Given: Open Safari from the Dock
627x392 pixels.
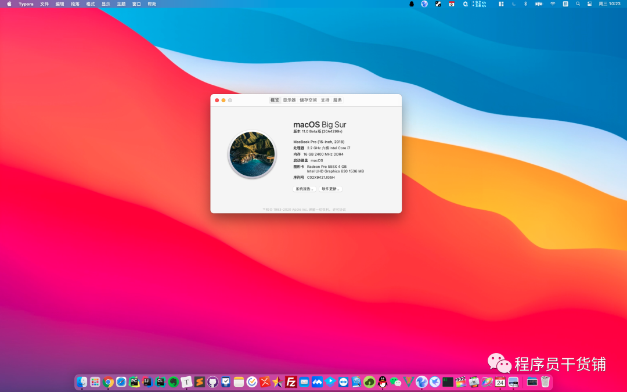Looking at the screenshot, I should tap(121, 382).
